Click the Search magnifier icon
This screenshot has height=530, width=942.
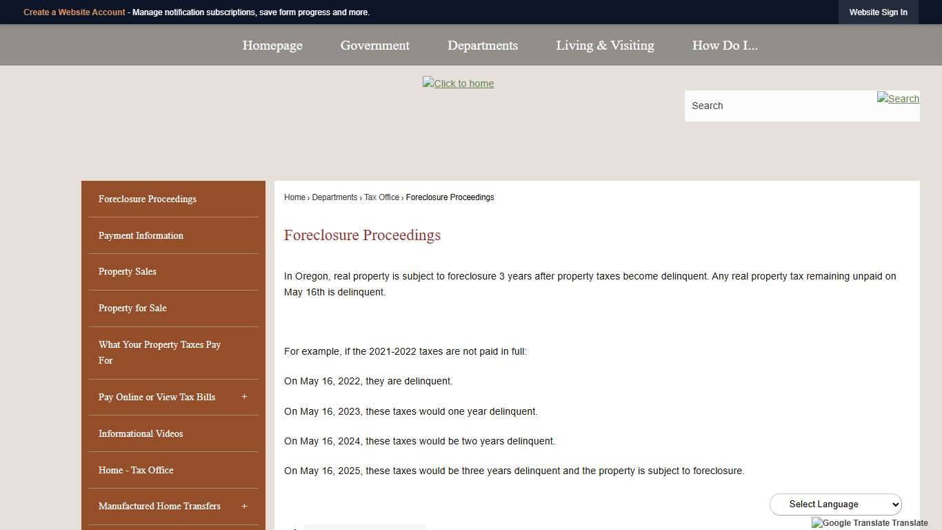(x=897, y=98)
